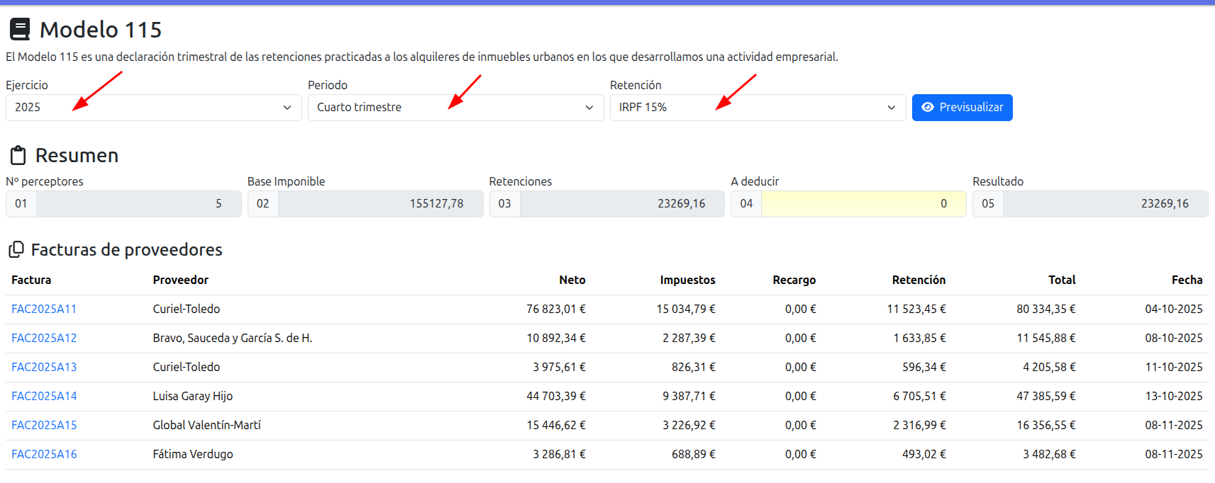Click invoice link FAC2025A13
The height and width of the screenshot is (483, 1215).
pyautogui.click(x=44, y=368)
